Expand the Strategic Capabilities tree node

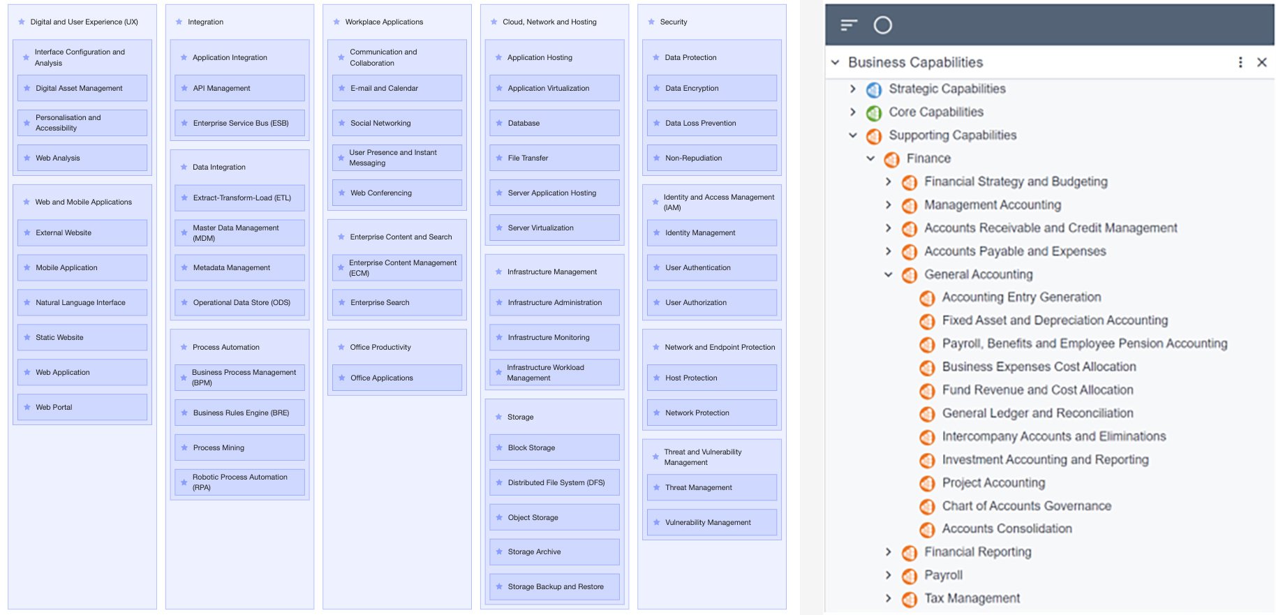pyautogui.click(x=852, y=89)
